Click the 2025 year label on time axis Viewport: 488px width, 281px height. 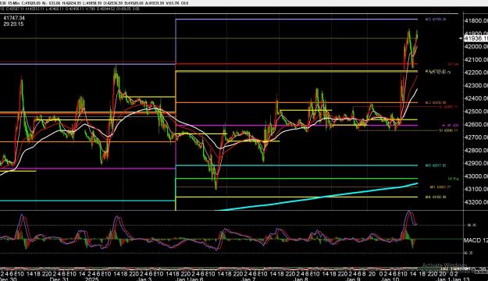click(x=92, y=279)
